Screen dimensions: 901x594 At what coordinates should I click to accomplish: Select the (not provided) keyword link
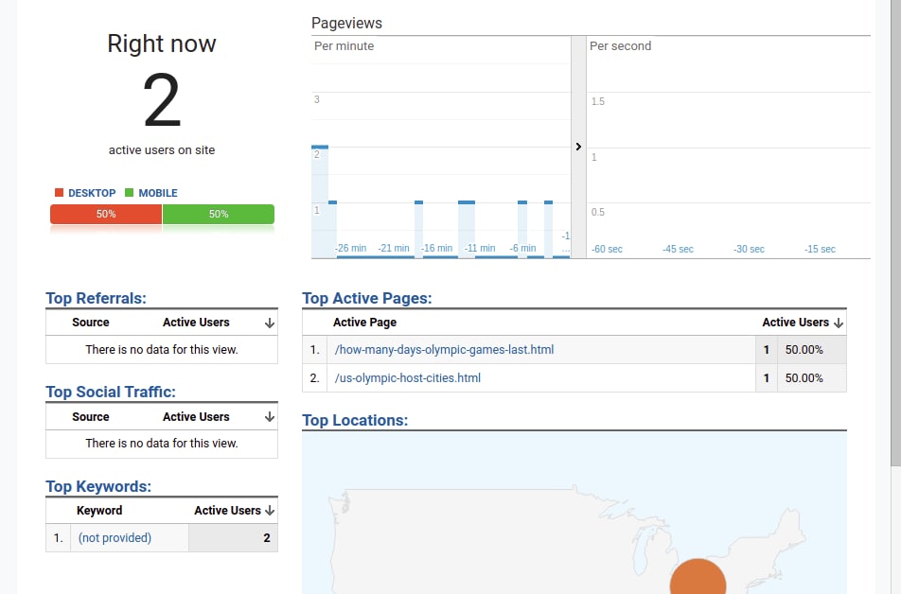115,537
